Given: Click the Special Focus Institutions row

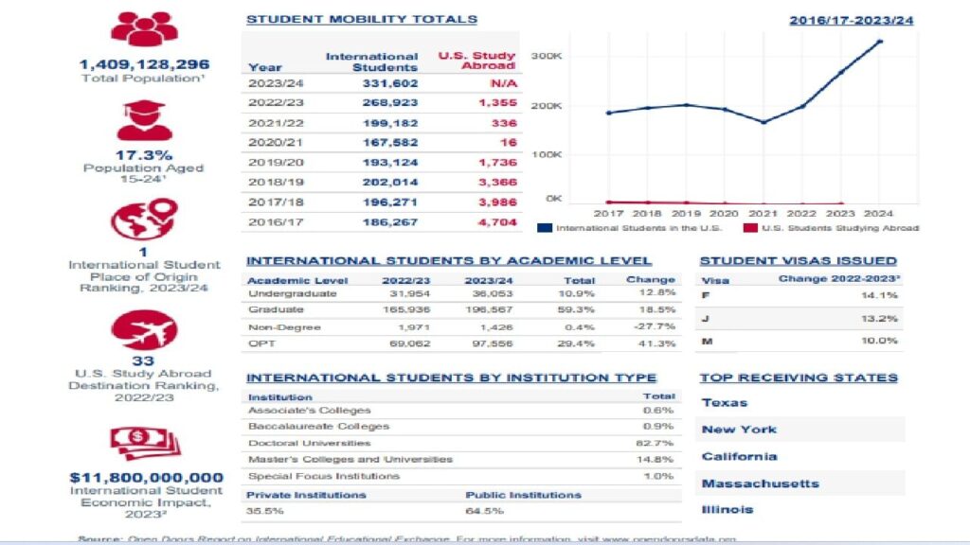Looking at the screenshot, I should tap(461, 477).
